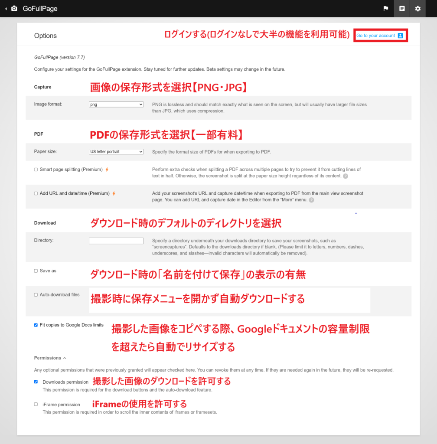
Task: Click the Auto-download files label text
Action: click(60, 294)
